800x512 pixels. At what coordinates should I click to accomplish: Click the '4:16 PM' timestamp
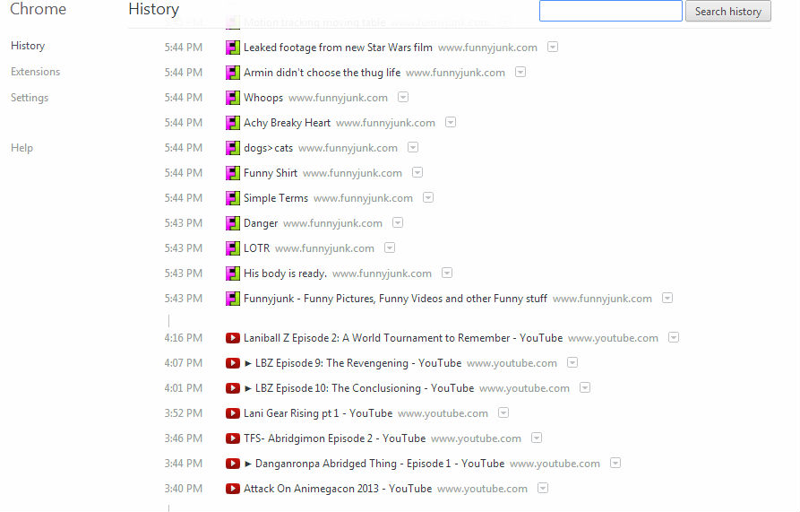click(183, 338)
